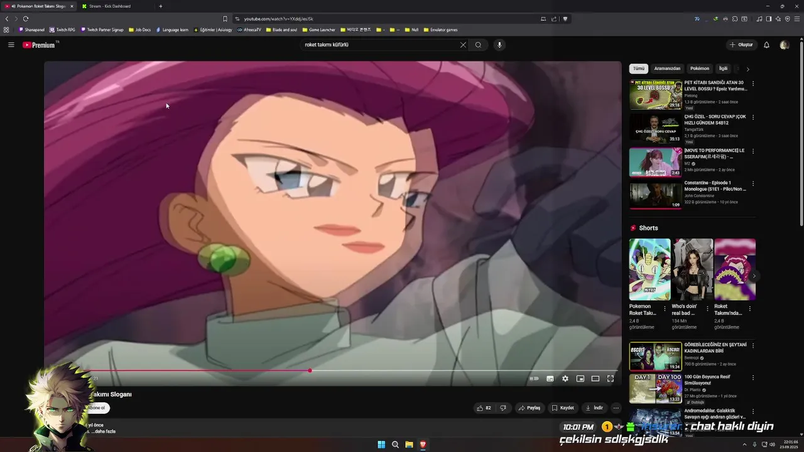Open the Job Docs bookmark folder

(139, 30)
